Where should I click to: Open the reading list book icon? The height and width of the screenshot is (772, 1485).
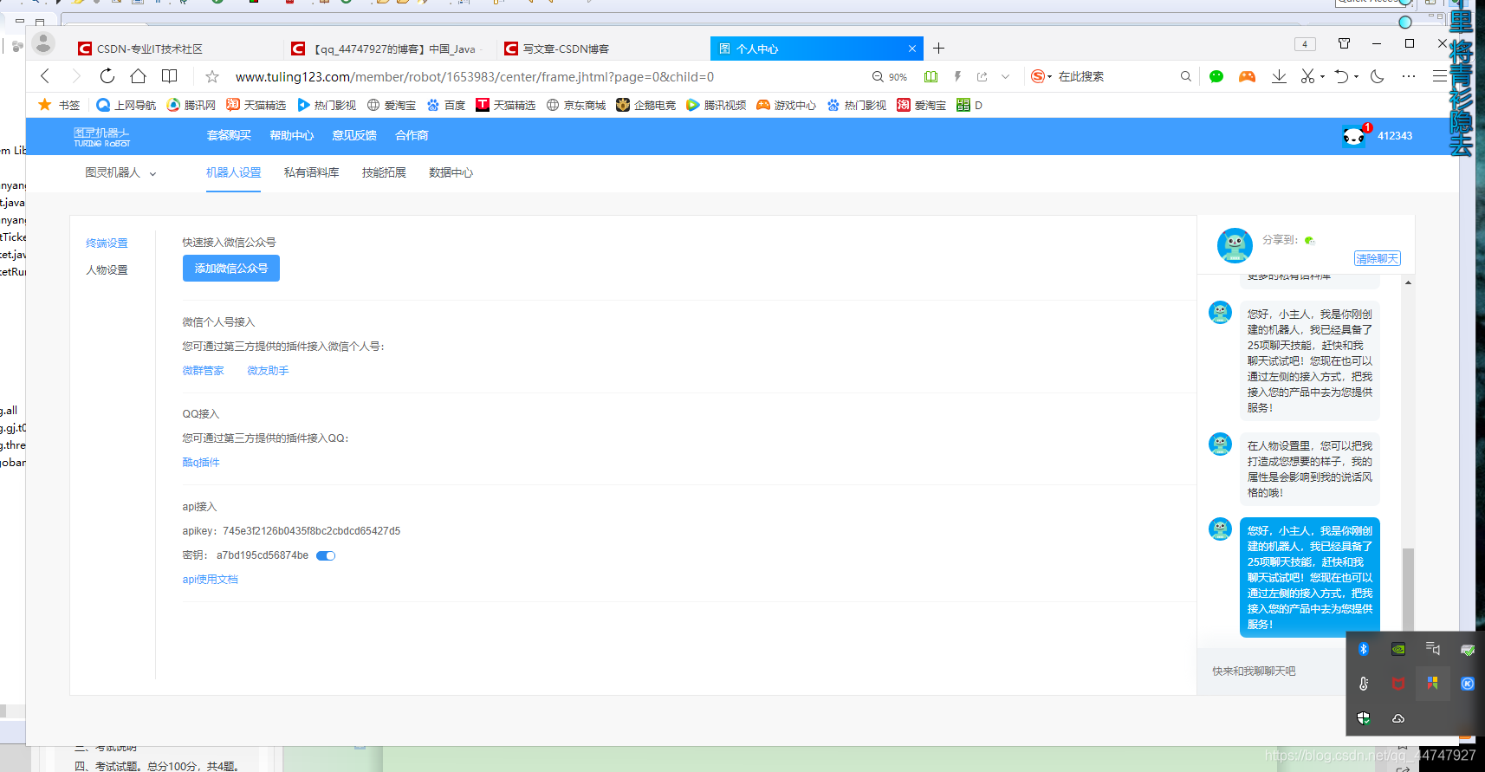pyautogui.click(x=170, y=76)
